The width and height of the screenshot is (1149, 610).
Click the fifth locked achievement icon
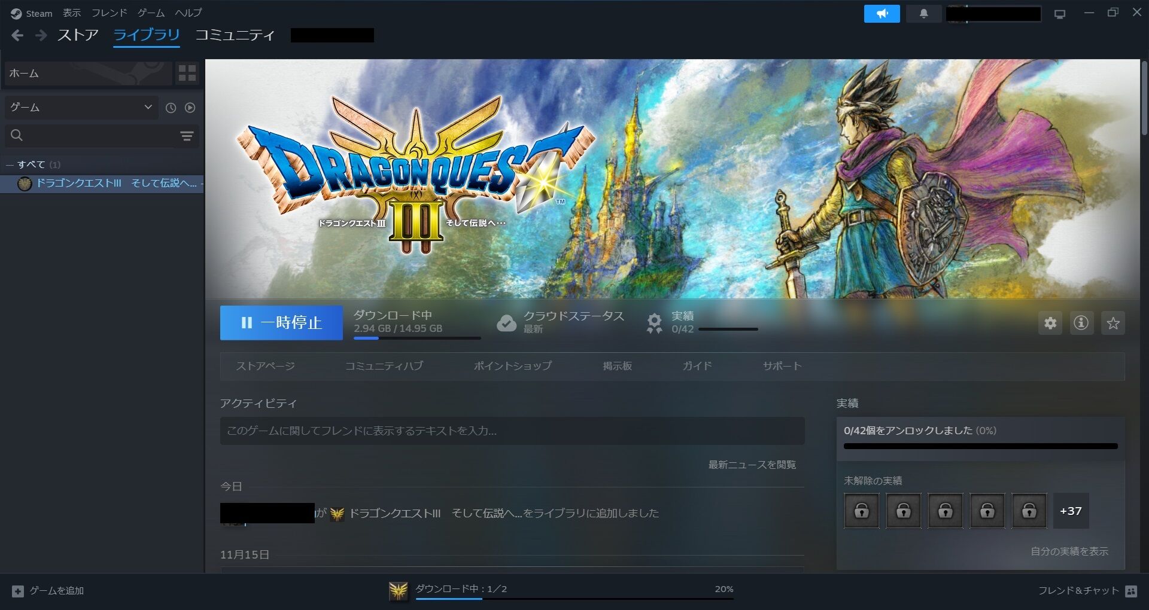coord(1029,511)
